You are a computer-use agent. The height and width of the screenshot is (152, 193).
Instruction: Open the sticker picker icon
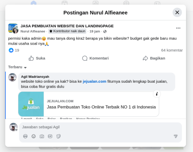click(x=58, y=136)
